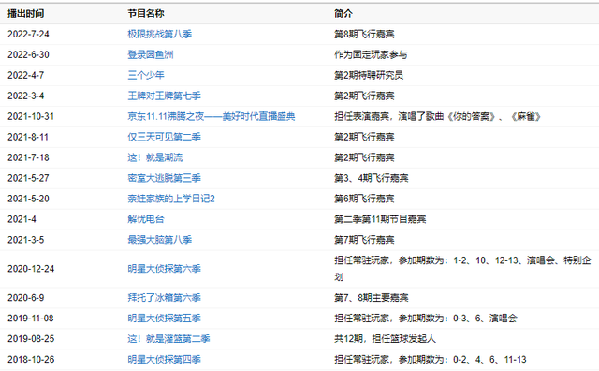Viewport: 599px width, 371px height.
Task: Select the date 2019-08-25
Action: (x=31, y=339)
